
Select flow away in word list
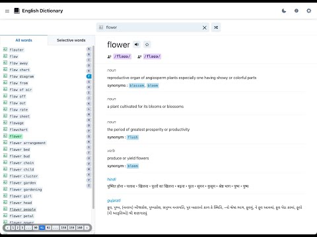coord(18,63)
